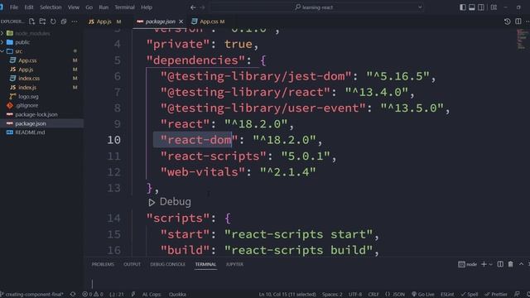The width and height of the screenshot is (530, 298).
Task: Collapse the src folder
Action: [18, 51]
